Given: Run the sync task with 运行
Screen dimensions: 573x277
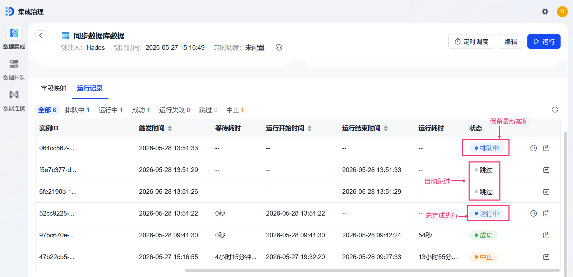Looking at the screenshot, I should (544, 41).
